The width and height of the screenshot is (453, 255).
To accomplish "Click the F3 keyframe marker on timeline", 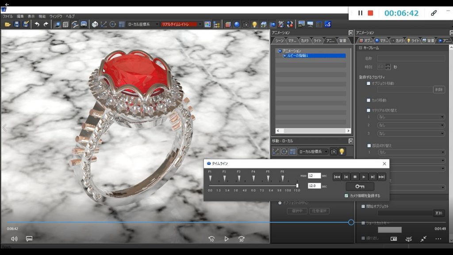I will (x=239, y=178).
